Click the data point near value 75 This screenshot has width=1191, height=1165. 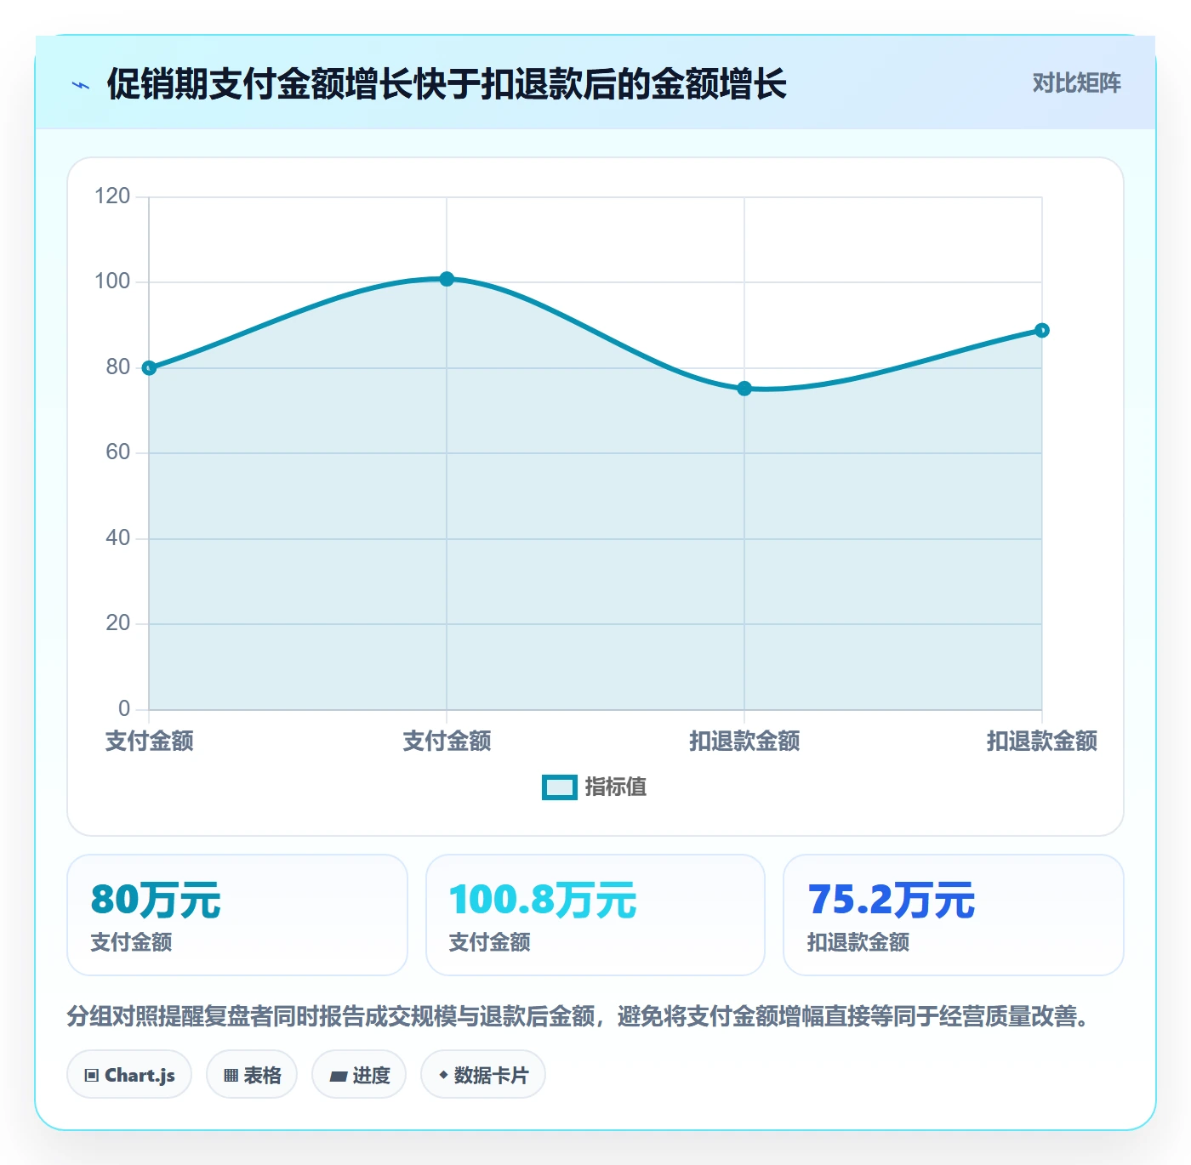click(744, 389)
